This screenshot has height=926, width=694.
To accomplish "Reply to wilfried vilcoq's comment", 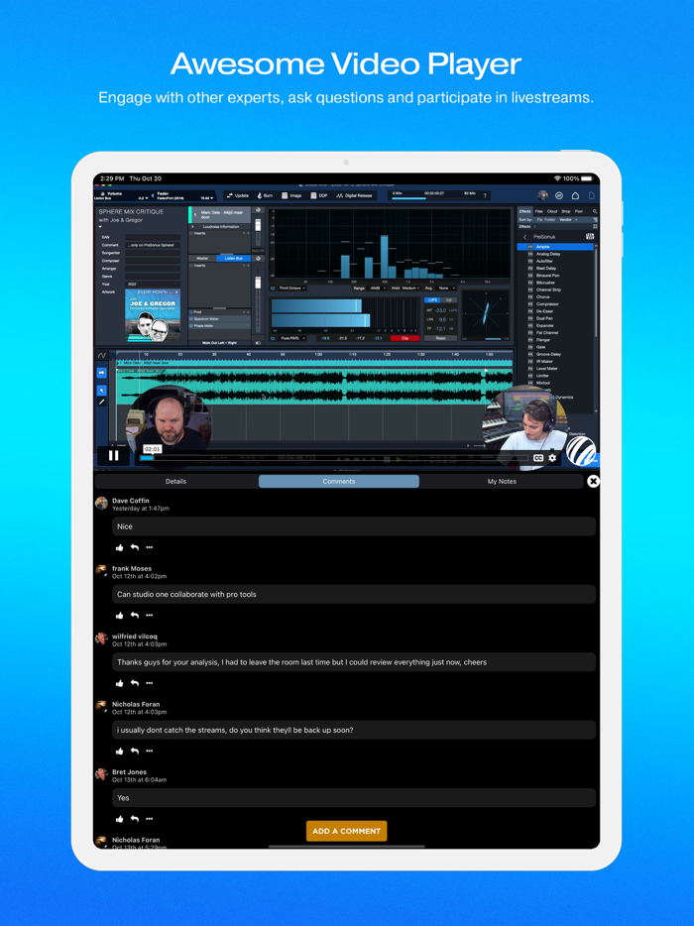I will tap(135, 683).
